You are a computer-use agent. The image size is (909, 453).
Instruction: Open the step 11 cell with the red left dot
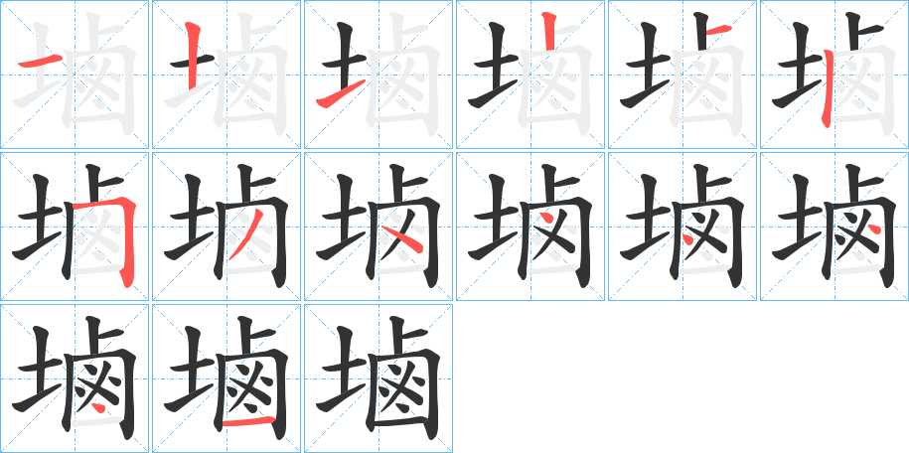[x=682, y=226]
